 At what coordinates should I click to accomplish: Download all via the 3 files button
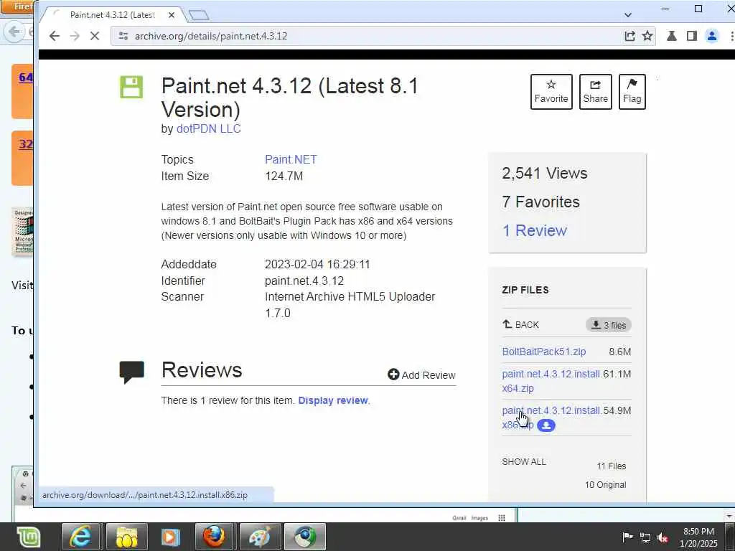point(609,325)
